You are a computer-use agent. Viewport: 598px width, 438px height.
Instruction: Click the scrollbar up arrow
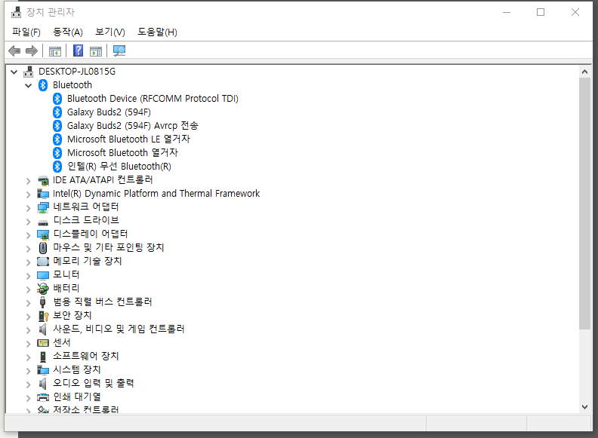[x=584, y=72]
